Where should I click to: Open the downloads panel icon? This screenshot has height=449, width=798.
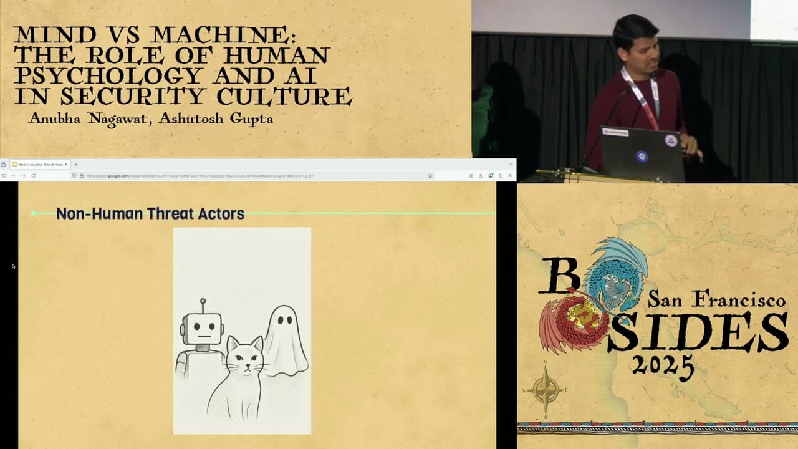(481, 175)
